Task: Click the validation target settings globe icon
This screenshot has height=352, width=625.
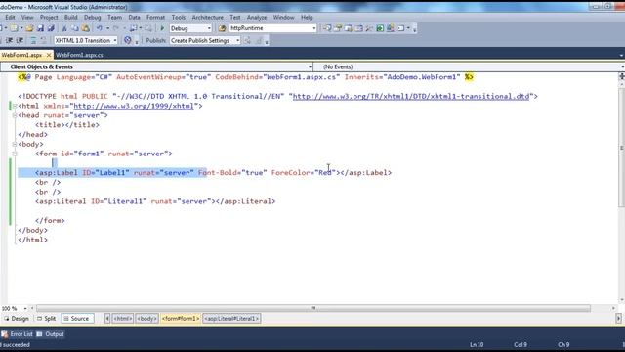Action: (x=128, y=40)
